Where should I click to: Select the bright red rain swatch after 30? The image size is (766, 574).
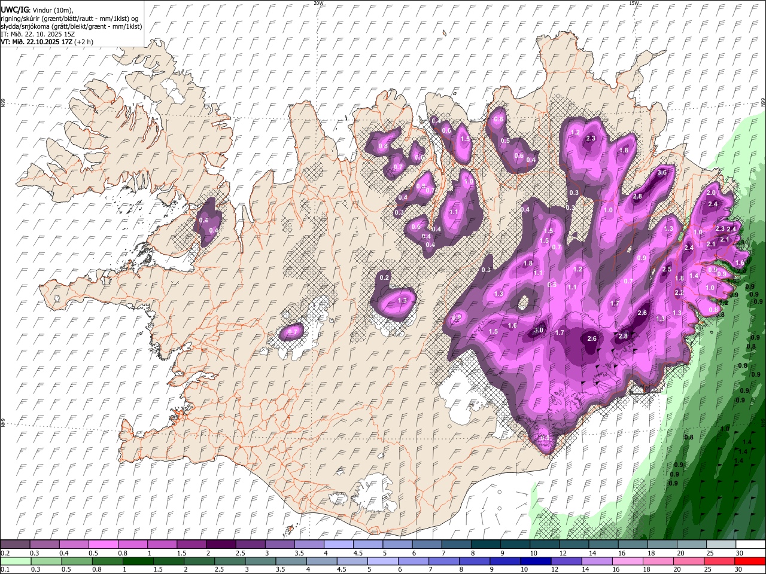click(749, 561)
